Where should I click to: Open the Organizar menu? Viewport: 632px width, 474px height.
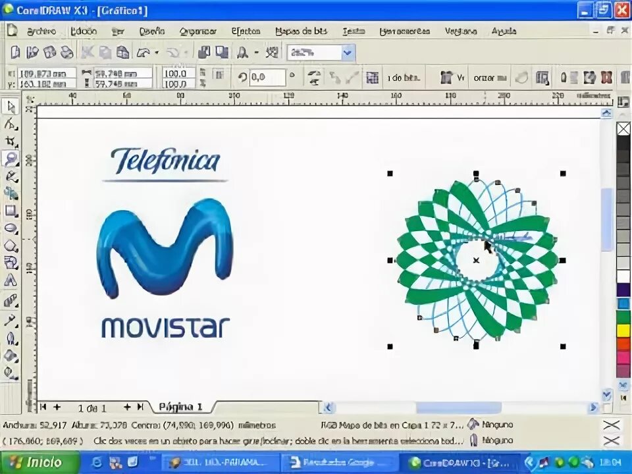pyautogui.click(x=198, y=31)
